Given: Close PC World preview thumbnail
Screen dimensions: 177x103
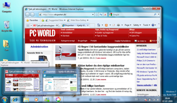Looking at the screenshot, I should 38,71.
